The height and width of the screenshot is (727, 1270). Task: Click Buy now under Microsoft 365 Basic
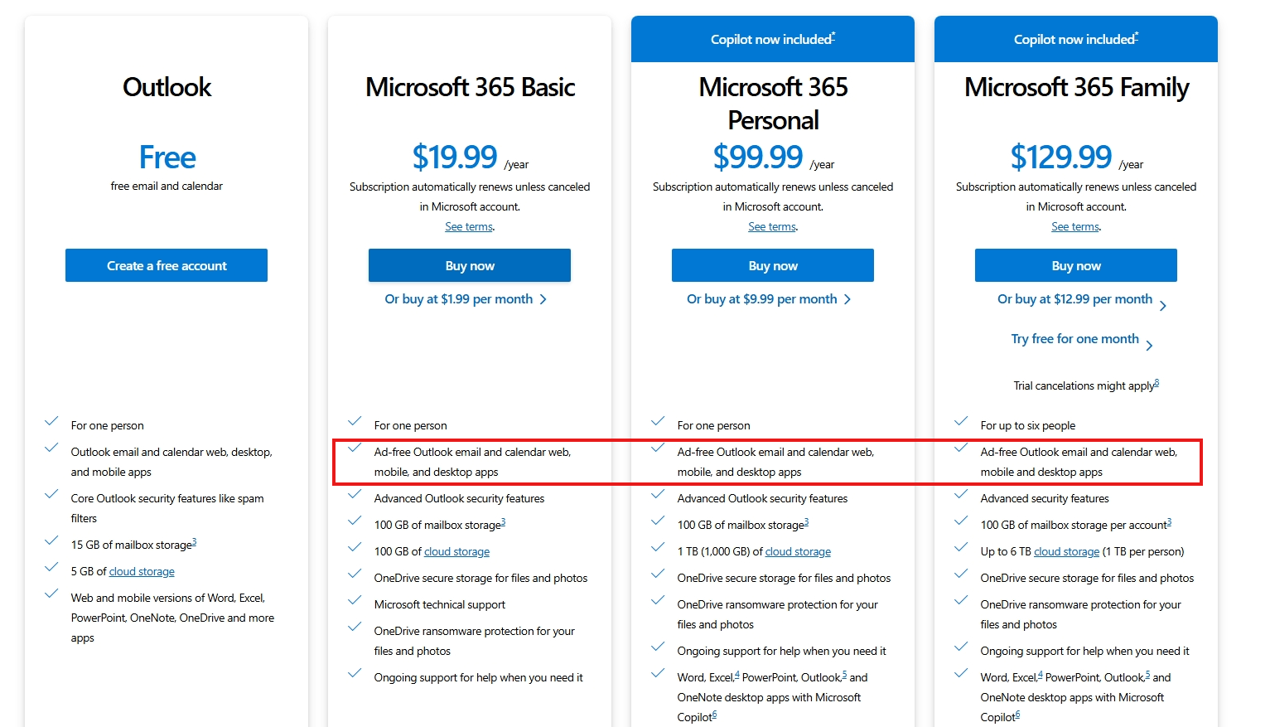469,264
